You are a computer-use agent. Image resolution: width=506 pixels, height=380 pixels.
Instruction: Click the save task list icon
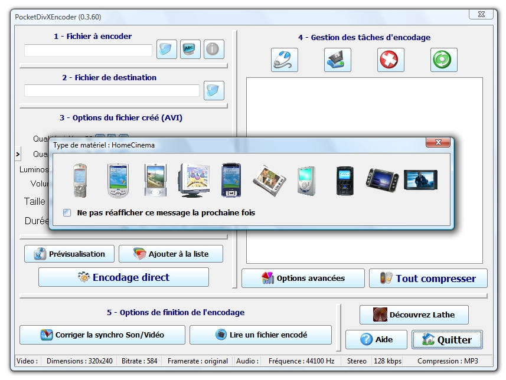(337, 60)
